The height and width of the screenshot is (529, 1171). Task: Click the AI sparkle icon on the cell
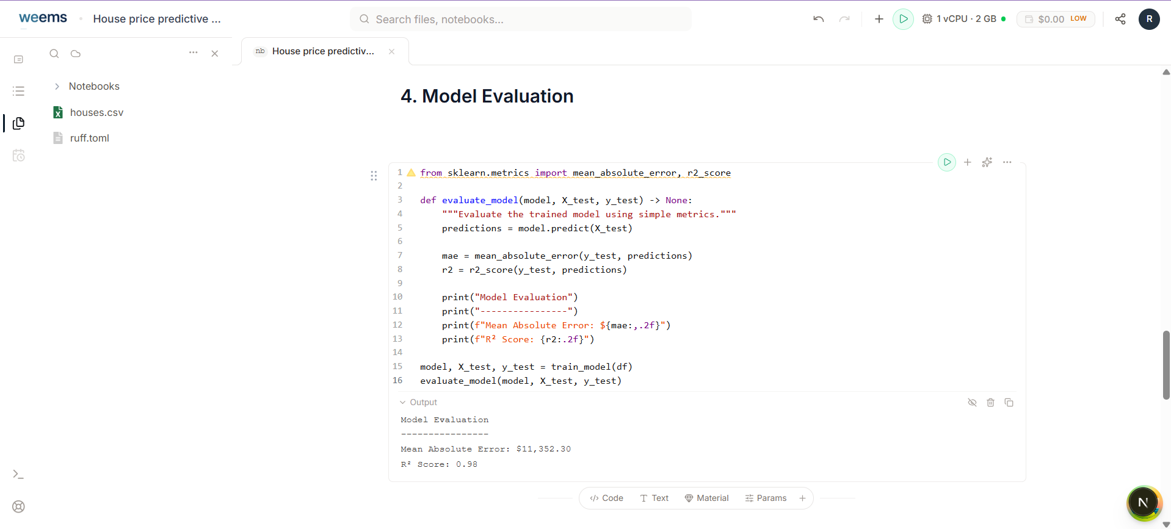point(987,162)
